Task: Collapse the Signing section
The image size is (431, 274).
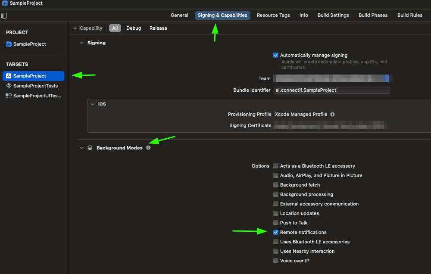Action: (x=81, y=43)
